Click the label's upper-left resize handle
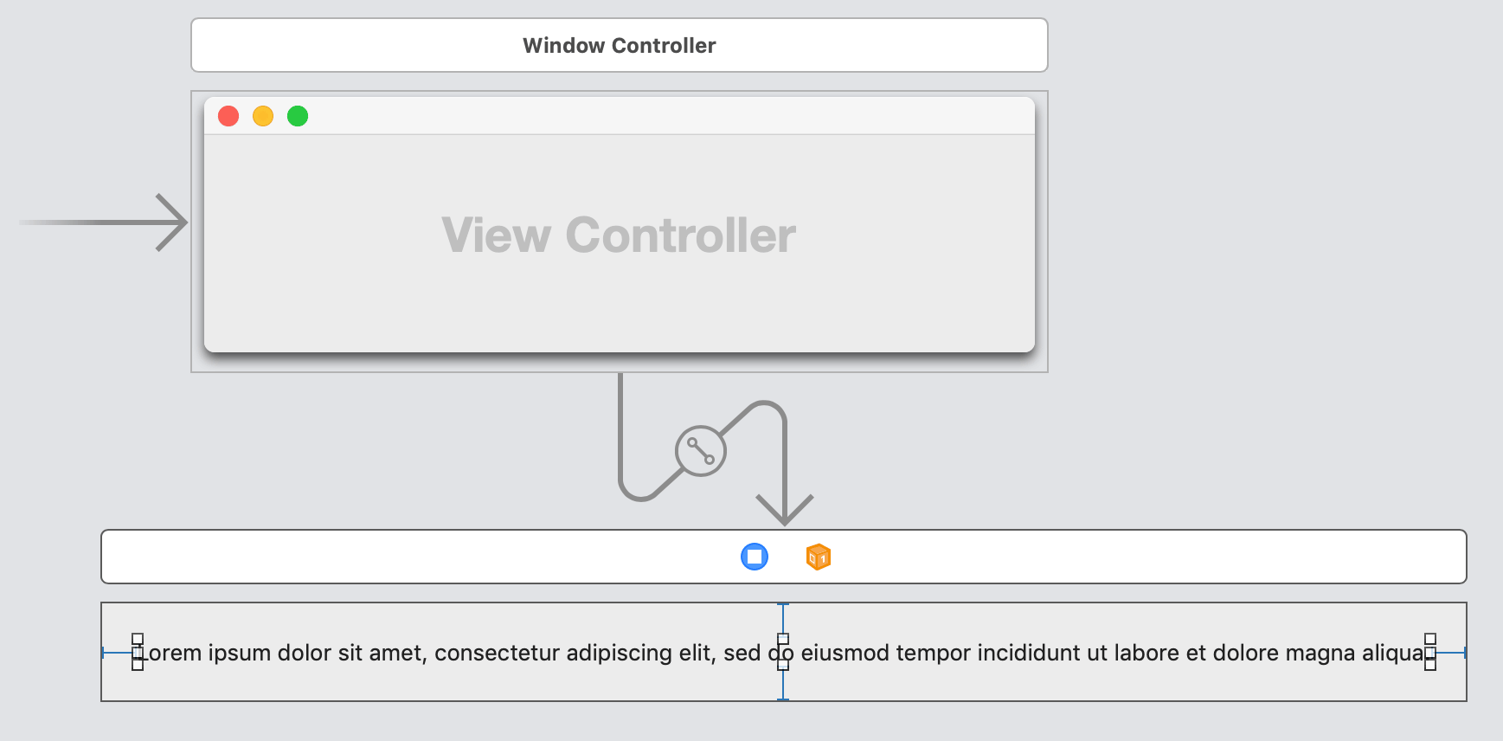The width and height of the screenshot is (1503, 741). pyautogui.click(x=138, y=640)
